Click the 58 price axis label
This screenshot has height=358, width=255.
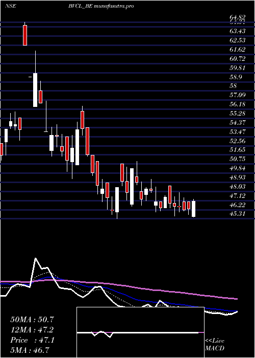pyautogui.click(x=234, y=86)
